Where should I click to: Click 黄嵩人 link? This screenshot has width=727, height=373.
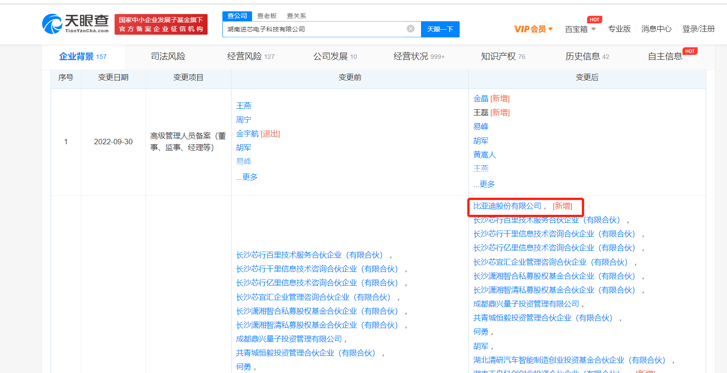pyautogui.click(x=485, y=155)
